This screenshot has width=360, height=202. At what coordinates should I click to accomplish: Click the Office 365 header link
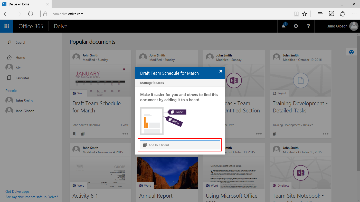[31, 26]
